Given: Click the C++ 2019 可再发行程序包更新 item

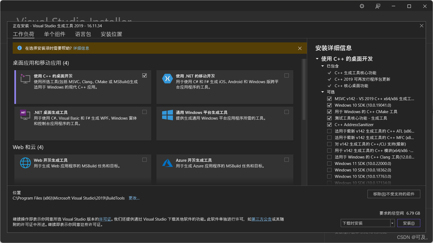Looking at the screenshot, I should point(362,79).
